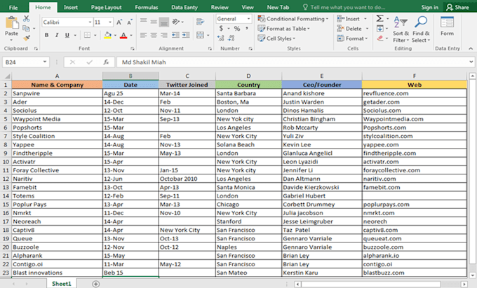Open font size 11 dropdown
The height and width of the screenshot is (288, 477).
[110, 22]
